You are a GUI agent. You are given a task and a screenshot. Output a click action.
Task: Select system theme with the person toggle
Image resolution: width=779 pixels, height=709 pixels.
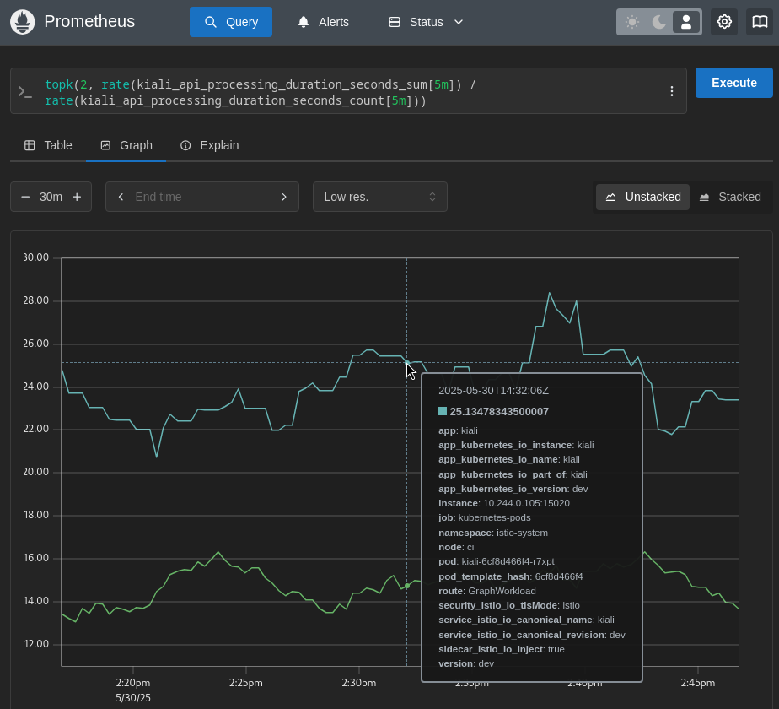coord(686,21)
